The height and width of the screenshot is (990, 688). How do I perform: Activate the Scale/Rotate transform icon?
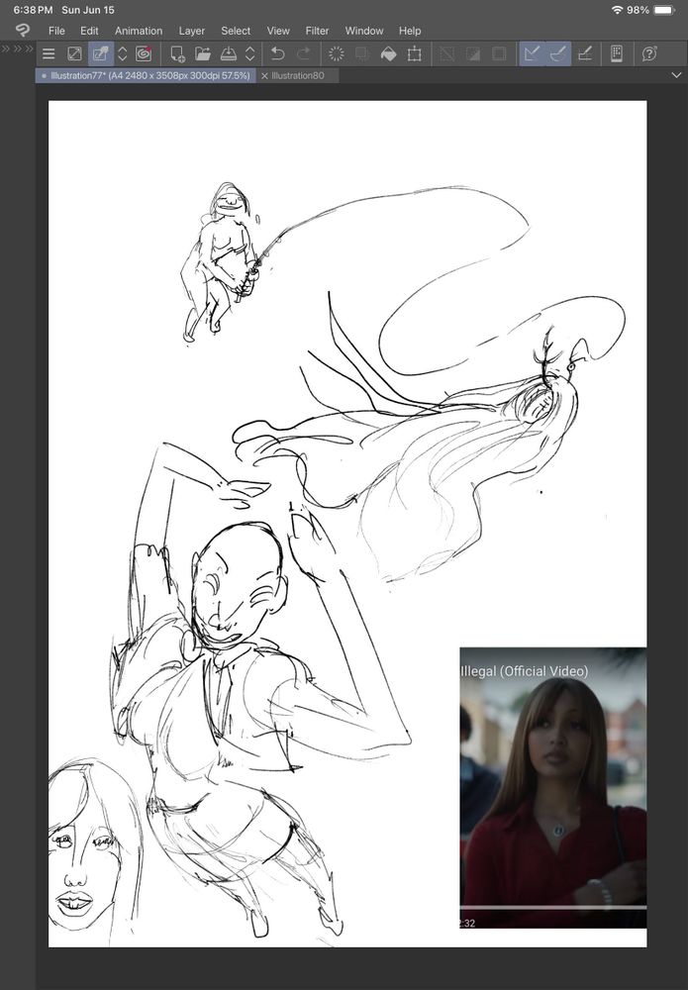(x=414, y=54)
